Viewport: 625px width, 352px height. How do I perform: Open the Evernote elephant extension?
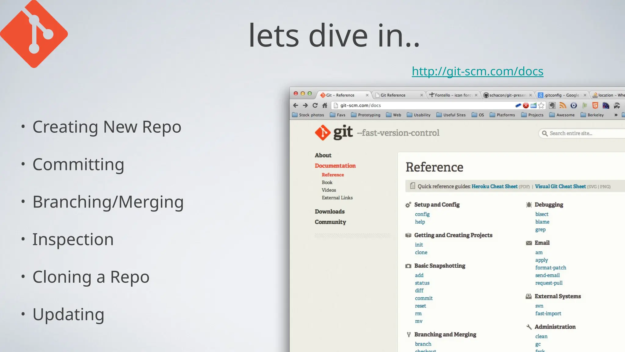(x=552, y=105)
